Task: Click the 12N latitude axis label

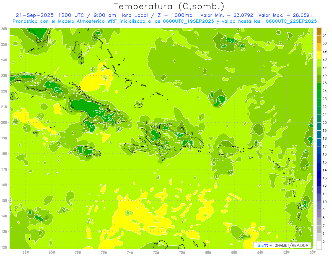Action: tap(4, 247)
